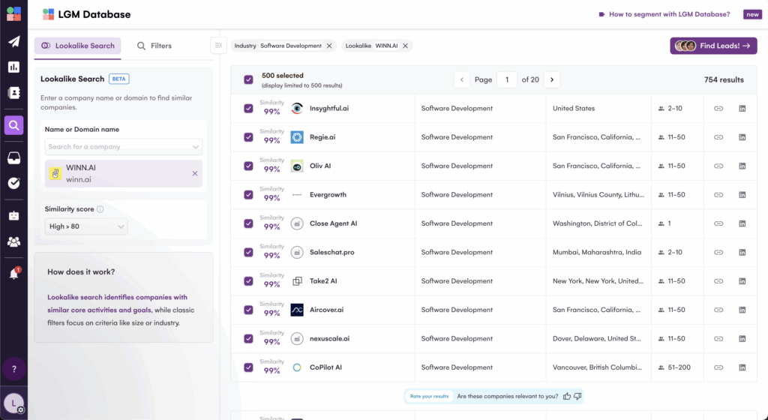The height and width of the screenshot is (420, 768).
Task: Open the robot sidebar icon
Action: point(13,216)
